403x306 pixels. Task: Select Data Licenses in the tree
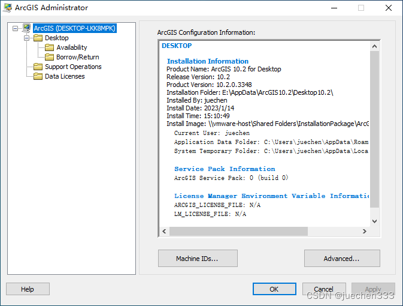click(65, 76)
